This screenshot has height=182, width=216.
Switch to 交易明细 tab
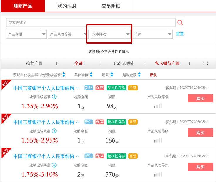pos(111,6)
